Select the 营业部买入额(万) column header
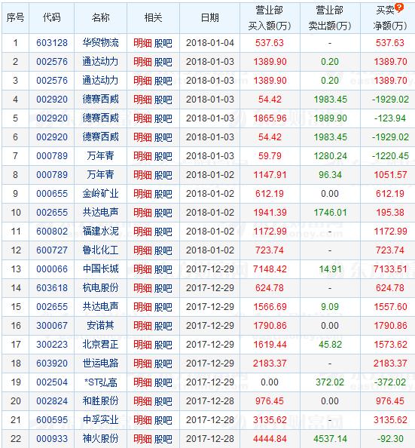Image resolution: width=415 pixels, height=448 pixels. coord(270,18)
